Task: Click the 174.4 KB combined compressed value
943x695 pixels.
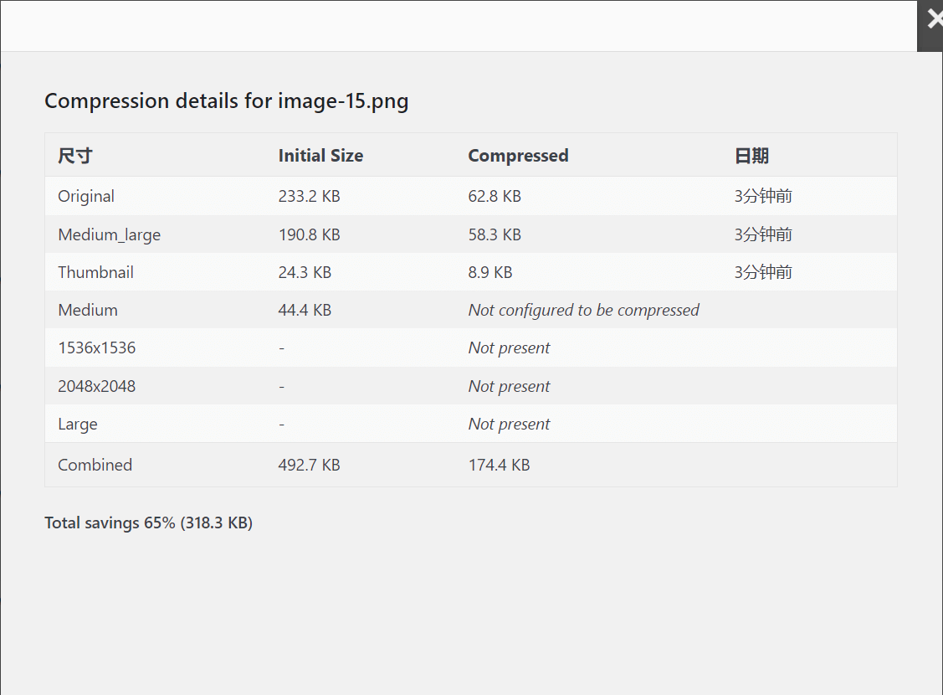Action: pos(499,466)
